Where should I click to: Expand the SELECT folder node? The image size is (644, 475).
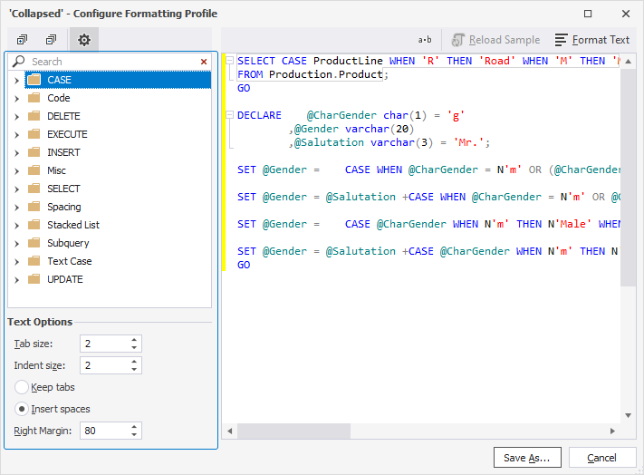coord(16,189)
